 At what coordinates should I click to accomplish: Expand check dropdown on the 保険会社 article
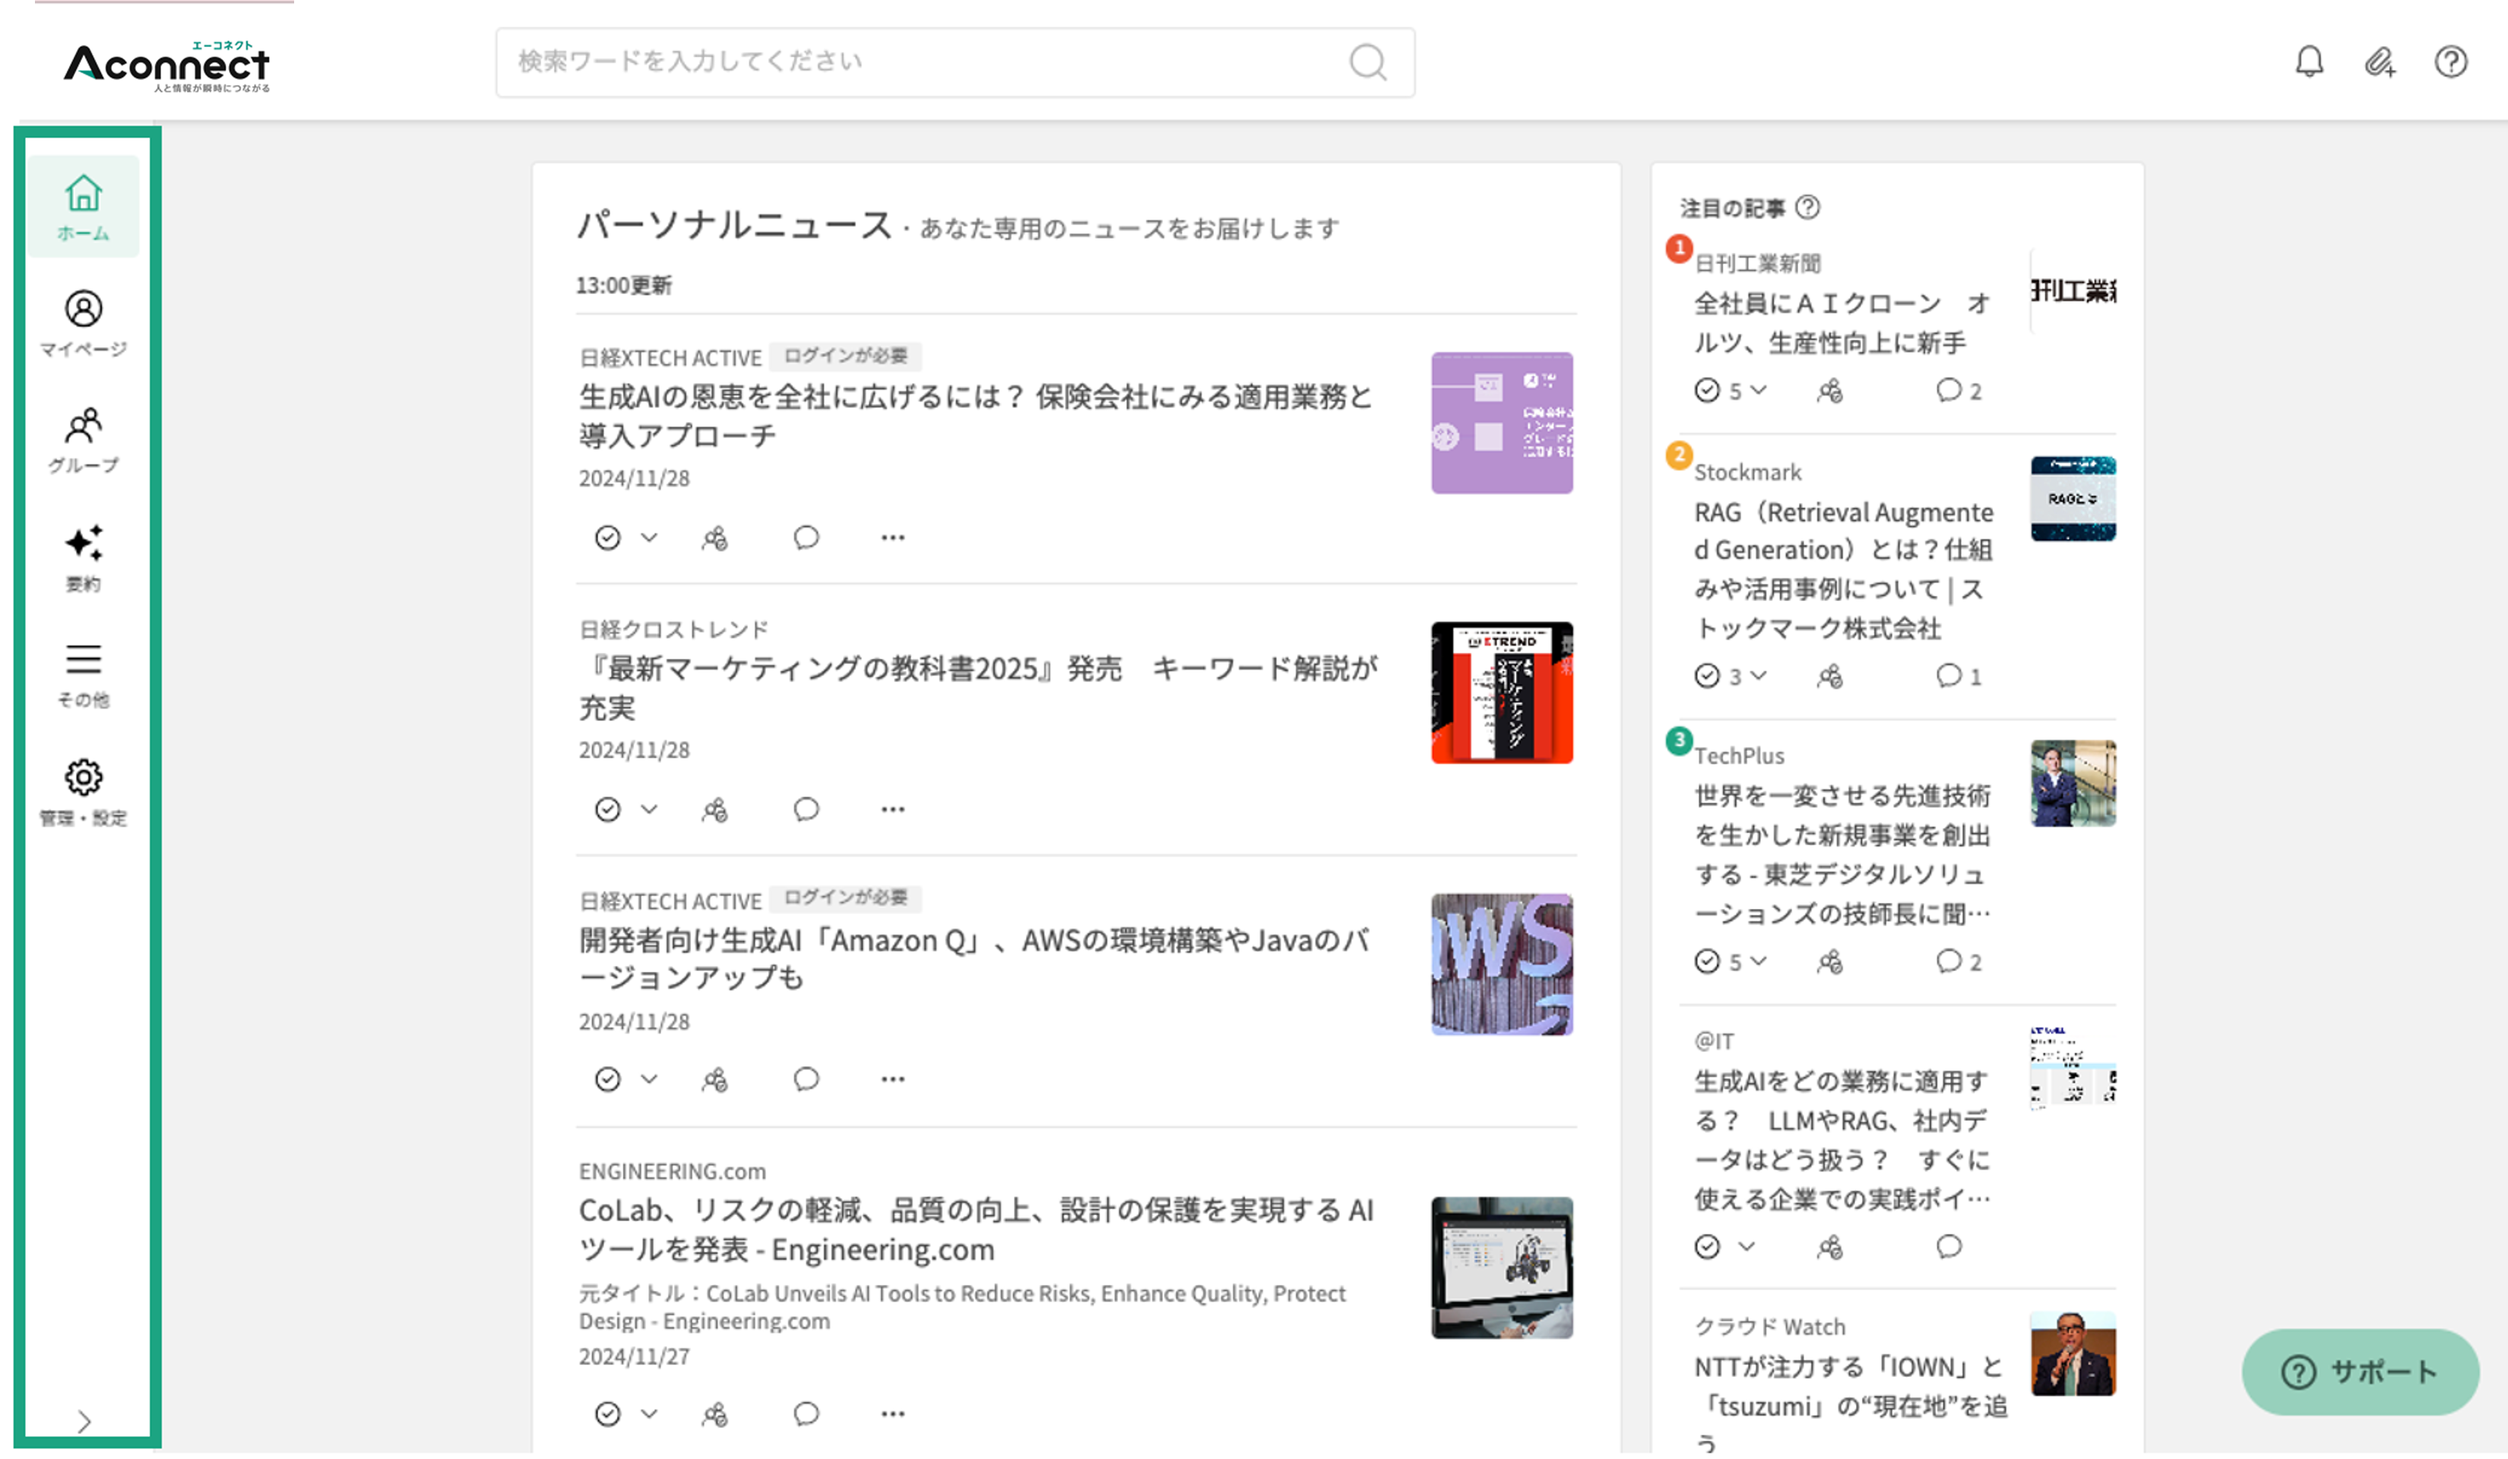pos(649,537)
